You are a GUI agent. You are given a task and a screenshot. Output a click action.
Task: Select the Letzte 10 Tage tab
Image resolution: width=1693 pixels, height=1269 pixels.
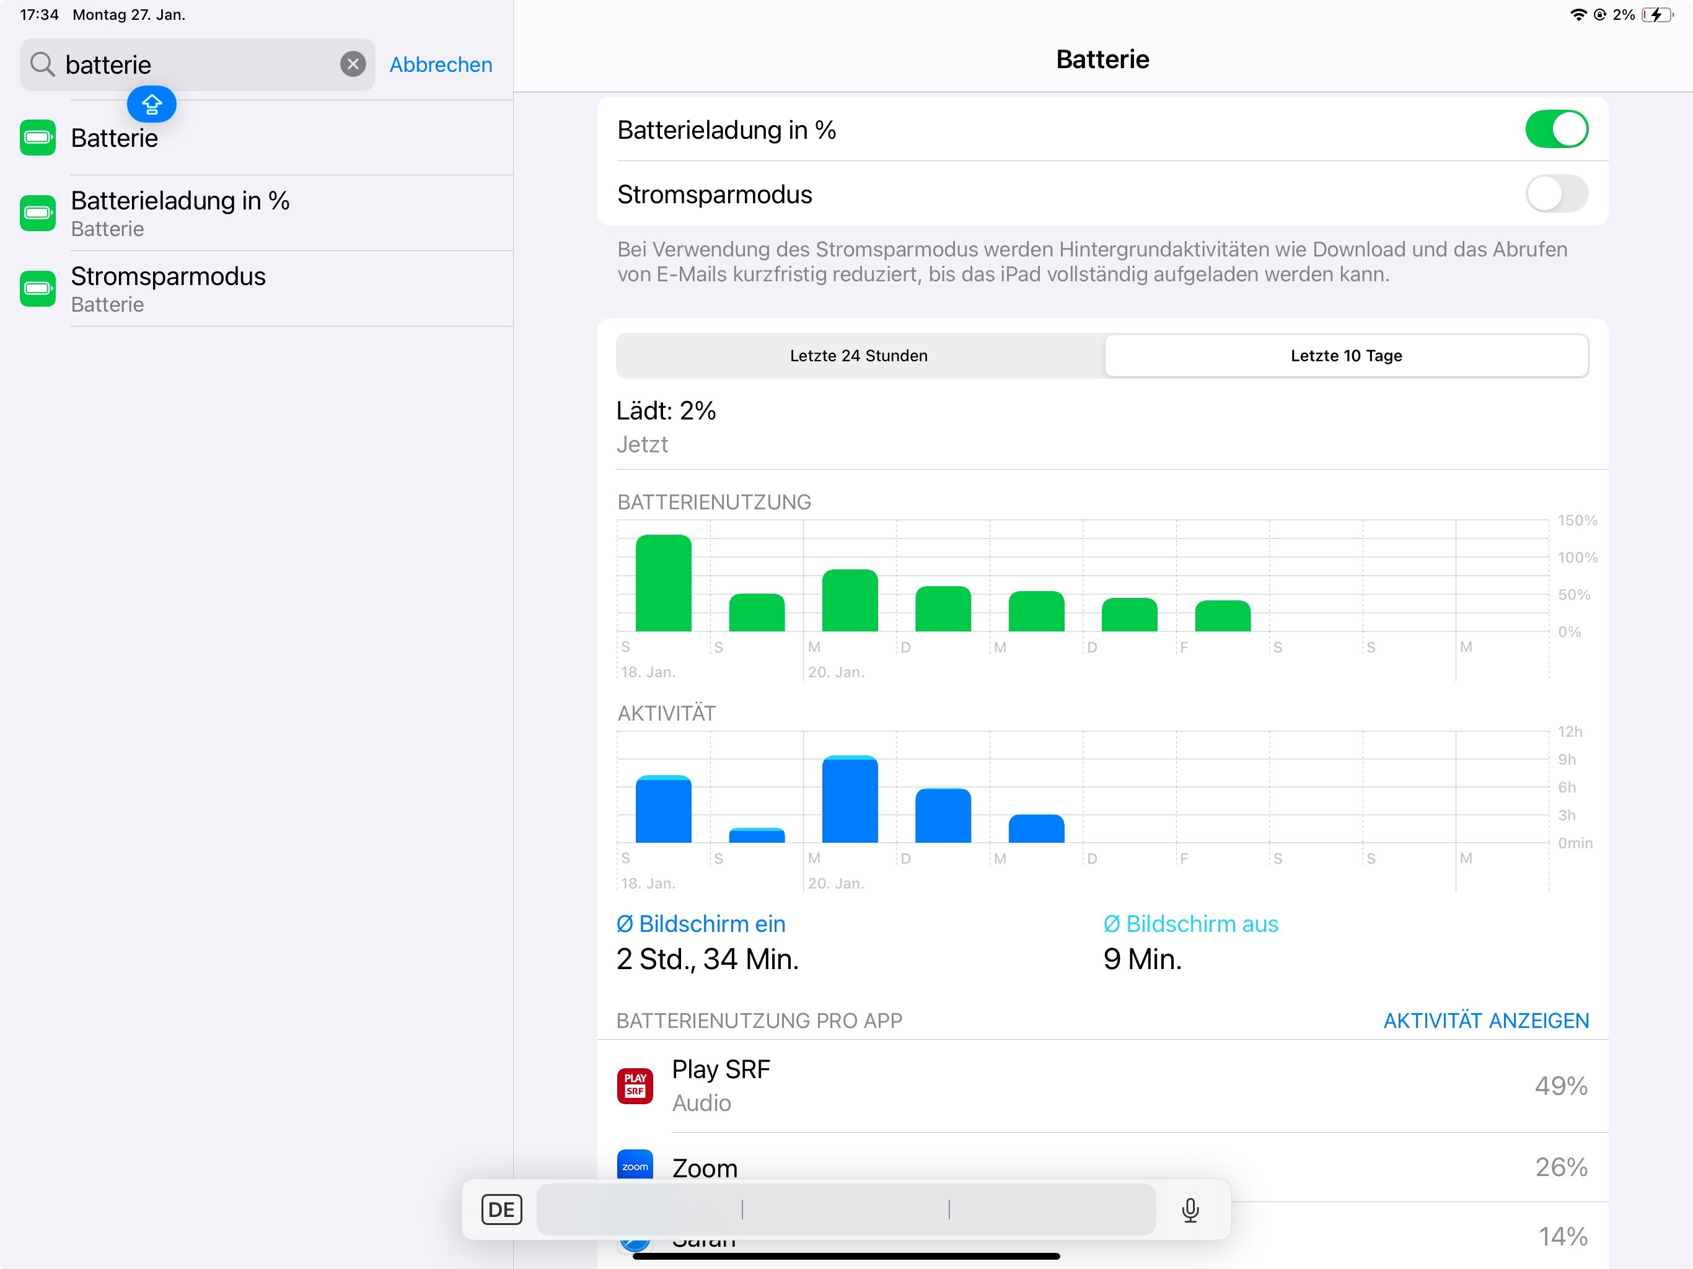coord(1345,355)
